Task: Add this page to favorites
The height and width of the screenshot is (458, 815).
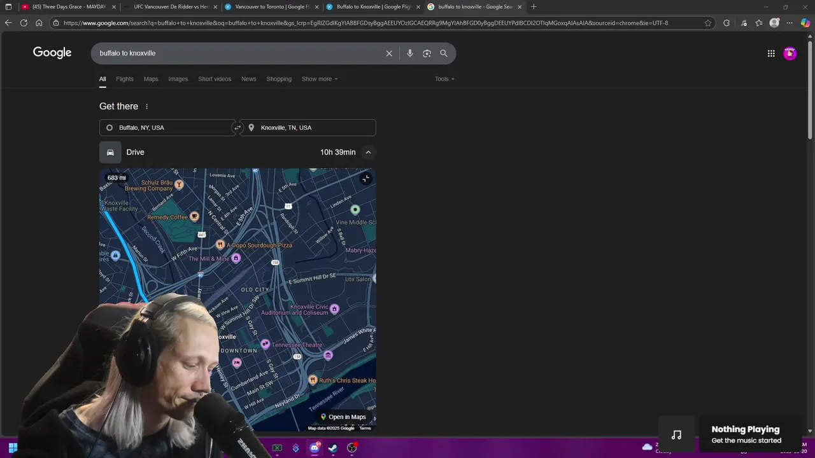Action: 708,23
